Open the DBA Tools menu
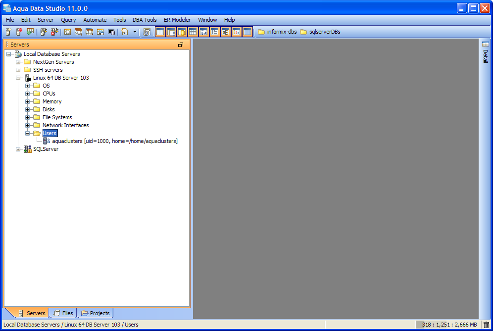Screen dimensions: 493x331 click(x=145, y=20)
